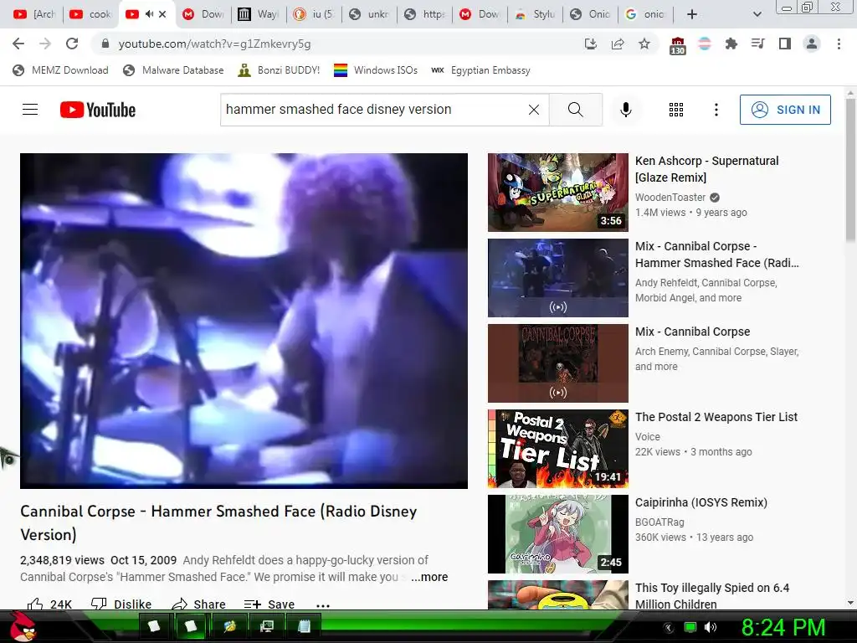Switch to the [Arch YouTube tab
Image resolution: width=857 pixels, height=643 pixels.
[34, 14]
